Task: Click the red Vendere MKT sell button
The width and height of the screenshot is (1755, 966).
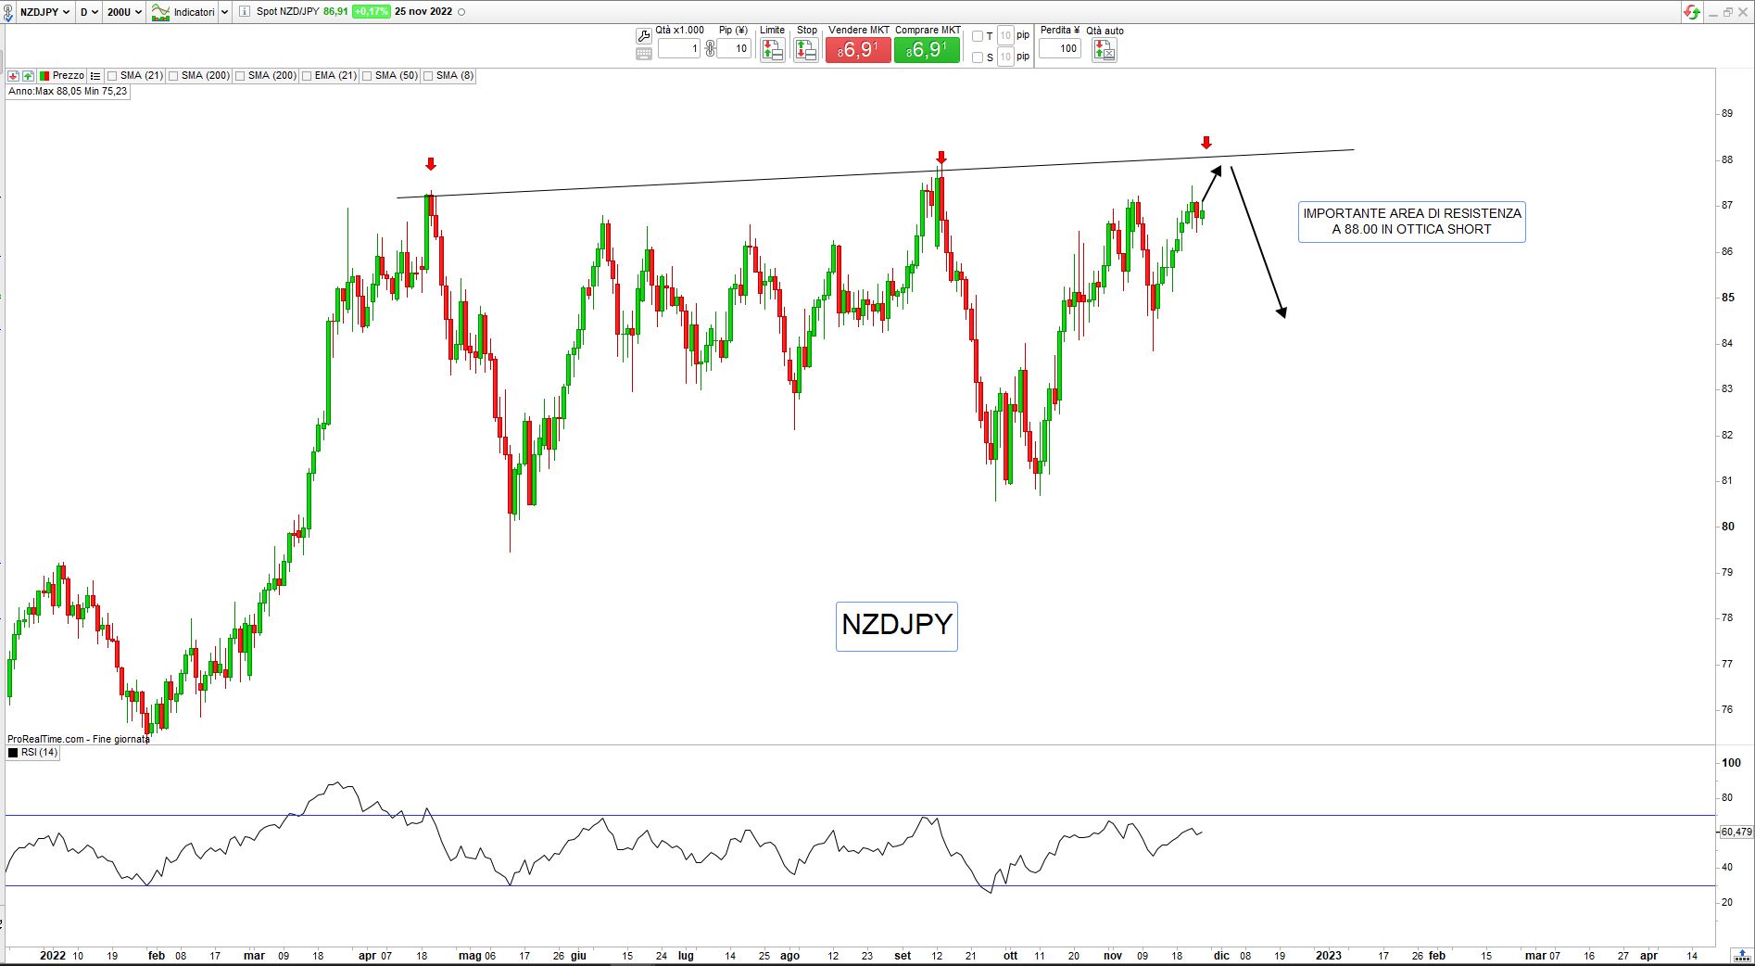Action: (858, 50)
